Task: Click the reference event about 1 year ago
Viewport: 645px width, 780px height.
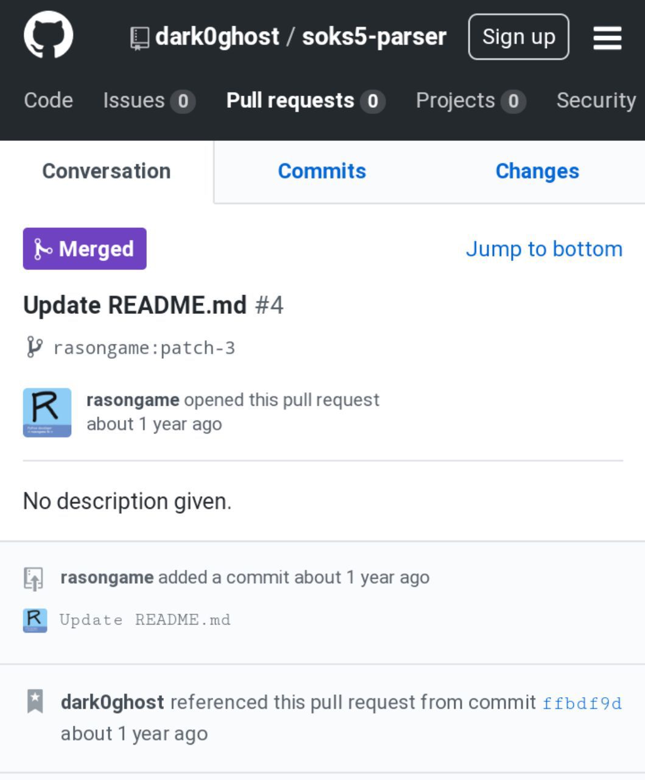Action: [x=134, y=734]
